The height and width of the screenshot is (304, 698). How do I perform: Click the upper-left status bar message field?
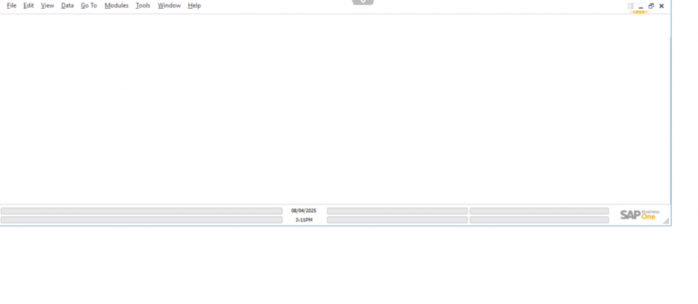pos(142,211)
